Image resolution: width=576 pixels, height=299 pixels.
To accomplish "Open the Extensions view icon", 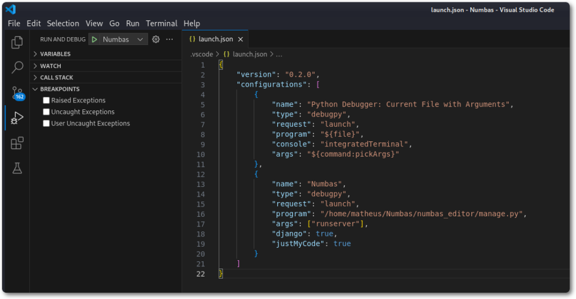I will click(x=17, y=143).
